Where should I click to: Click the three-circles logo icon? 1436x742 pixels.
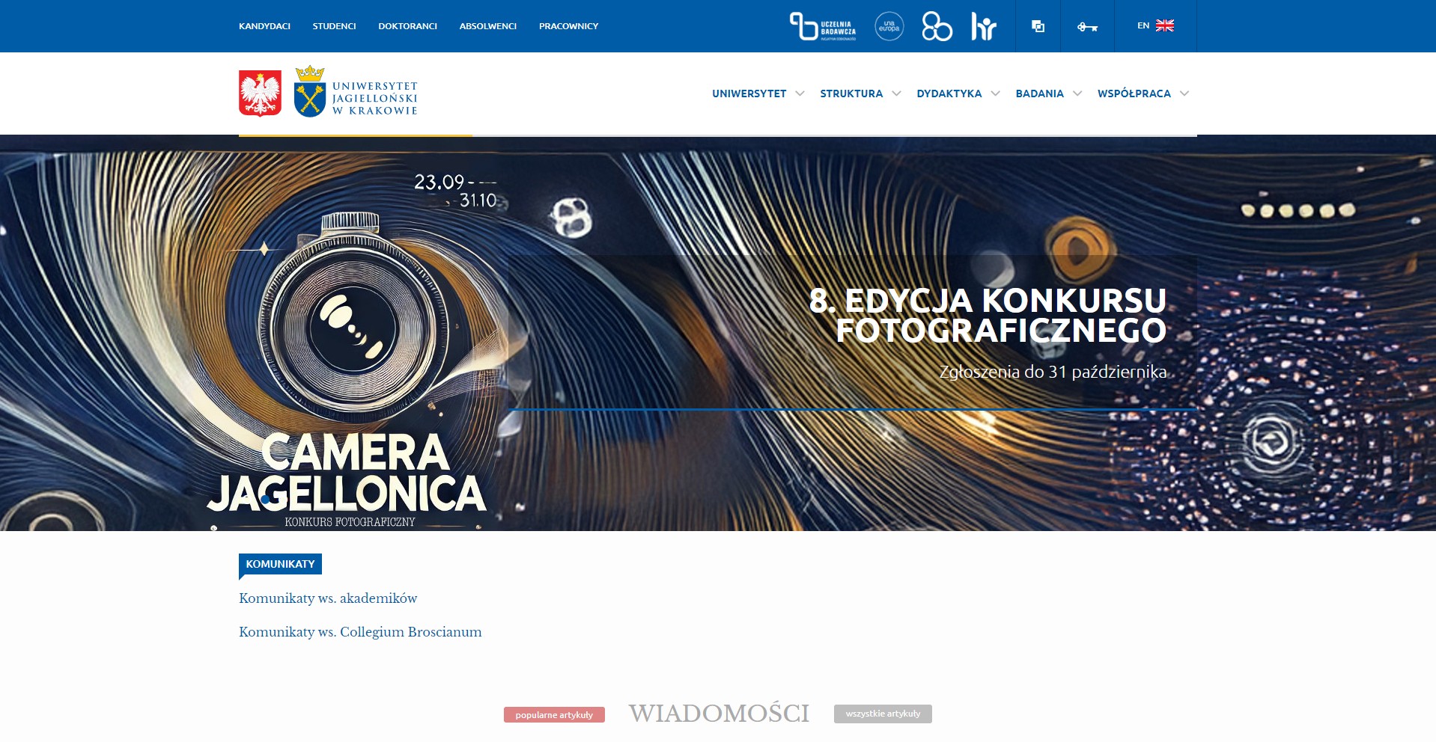[937, 26]
